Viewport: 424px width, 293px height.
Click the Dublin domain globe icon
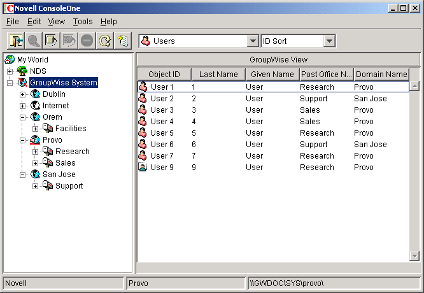pos(35,94)
